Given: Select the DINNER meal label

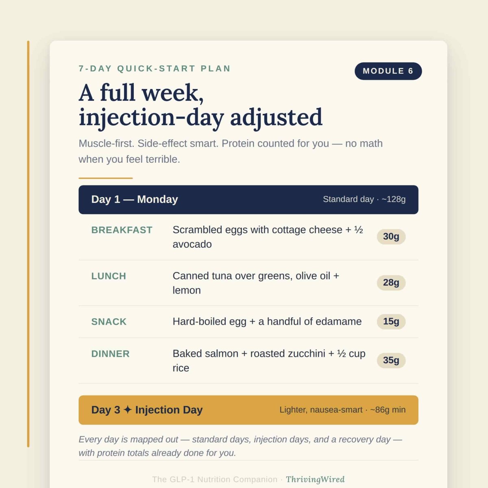Looking at the screenshot, I should click(x=110, y=354).
